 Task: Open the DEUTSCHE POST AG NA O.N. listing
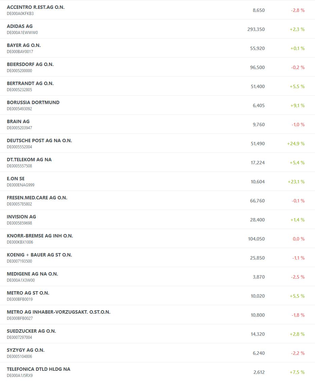tap(39, 140)
